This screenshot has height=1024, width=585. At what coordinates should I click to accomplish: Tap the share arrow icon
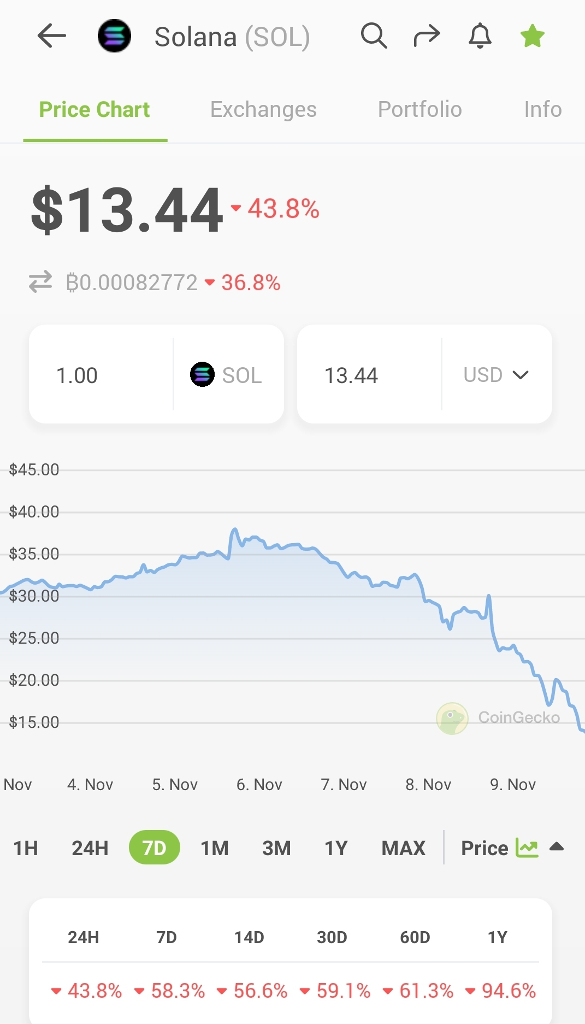[427, 37]
